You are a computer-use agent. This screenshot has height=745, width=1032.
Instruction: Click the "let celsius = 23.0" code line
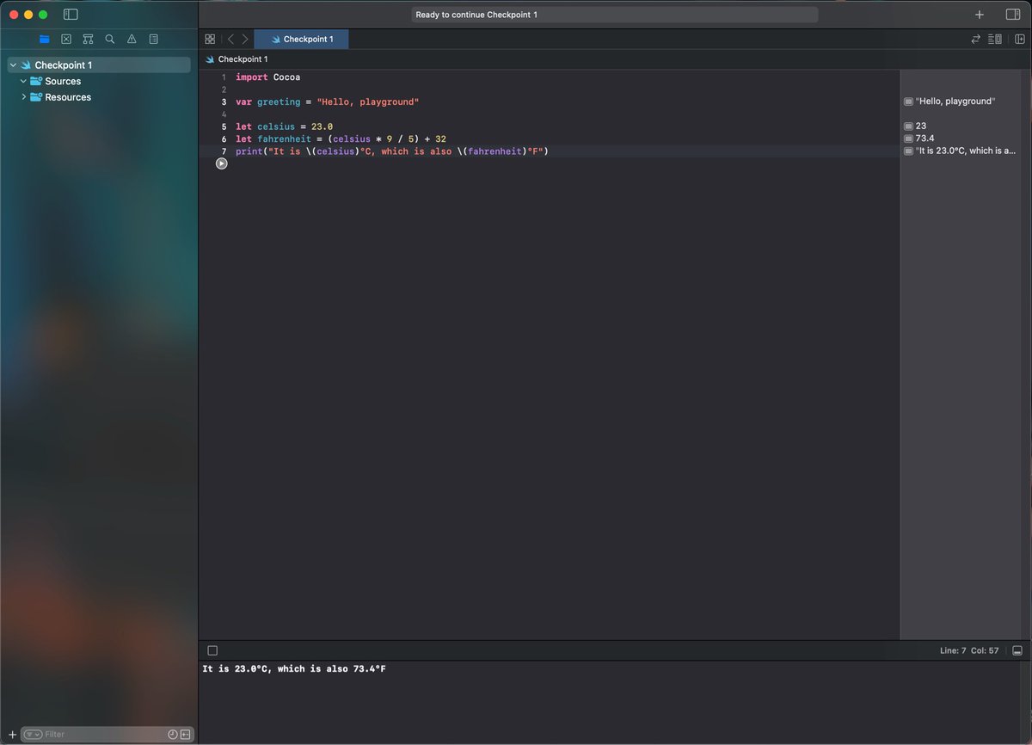tap(284, 126)
